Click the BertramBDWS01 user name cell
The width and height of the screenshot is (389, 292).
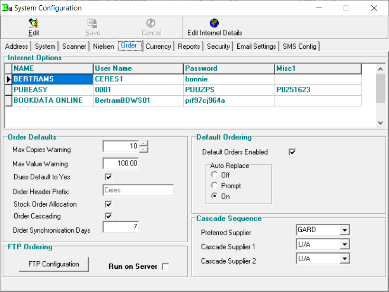click(139, 100)
